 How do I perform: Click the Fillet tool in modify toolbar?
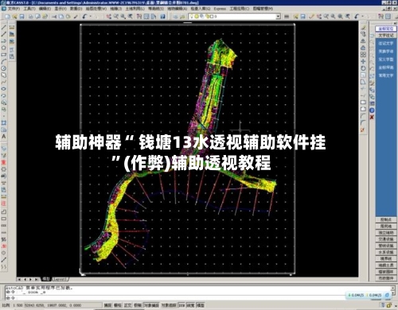(363, 122)
